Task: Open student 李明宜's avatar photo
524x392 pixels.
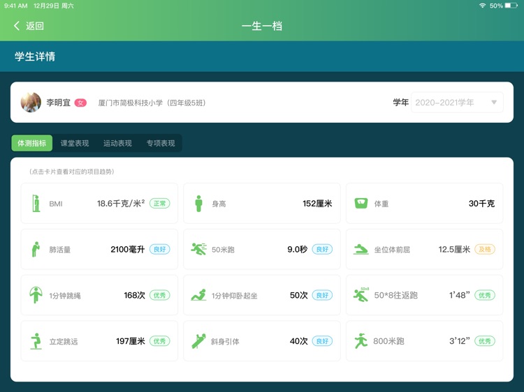Action: (x=31, y=102)
